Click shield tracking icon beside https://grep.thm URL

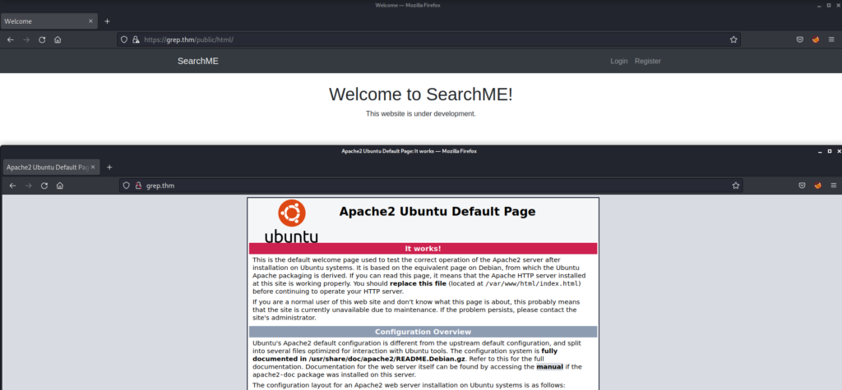click(124, 39)
